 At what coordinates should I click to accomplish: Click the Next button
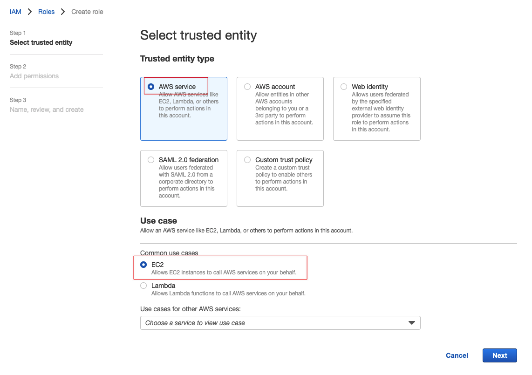click(499, 355)
